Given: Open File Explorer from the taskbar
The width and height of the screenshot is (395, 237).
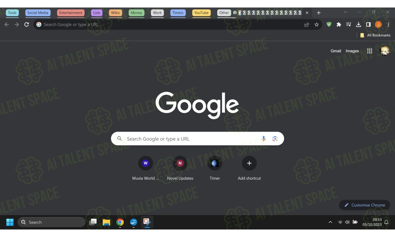Looking at the screenshot, I should (106, 222).
